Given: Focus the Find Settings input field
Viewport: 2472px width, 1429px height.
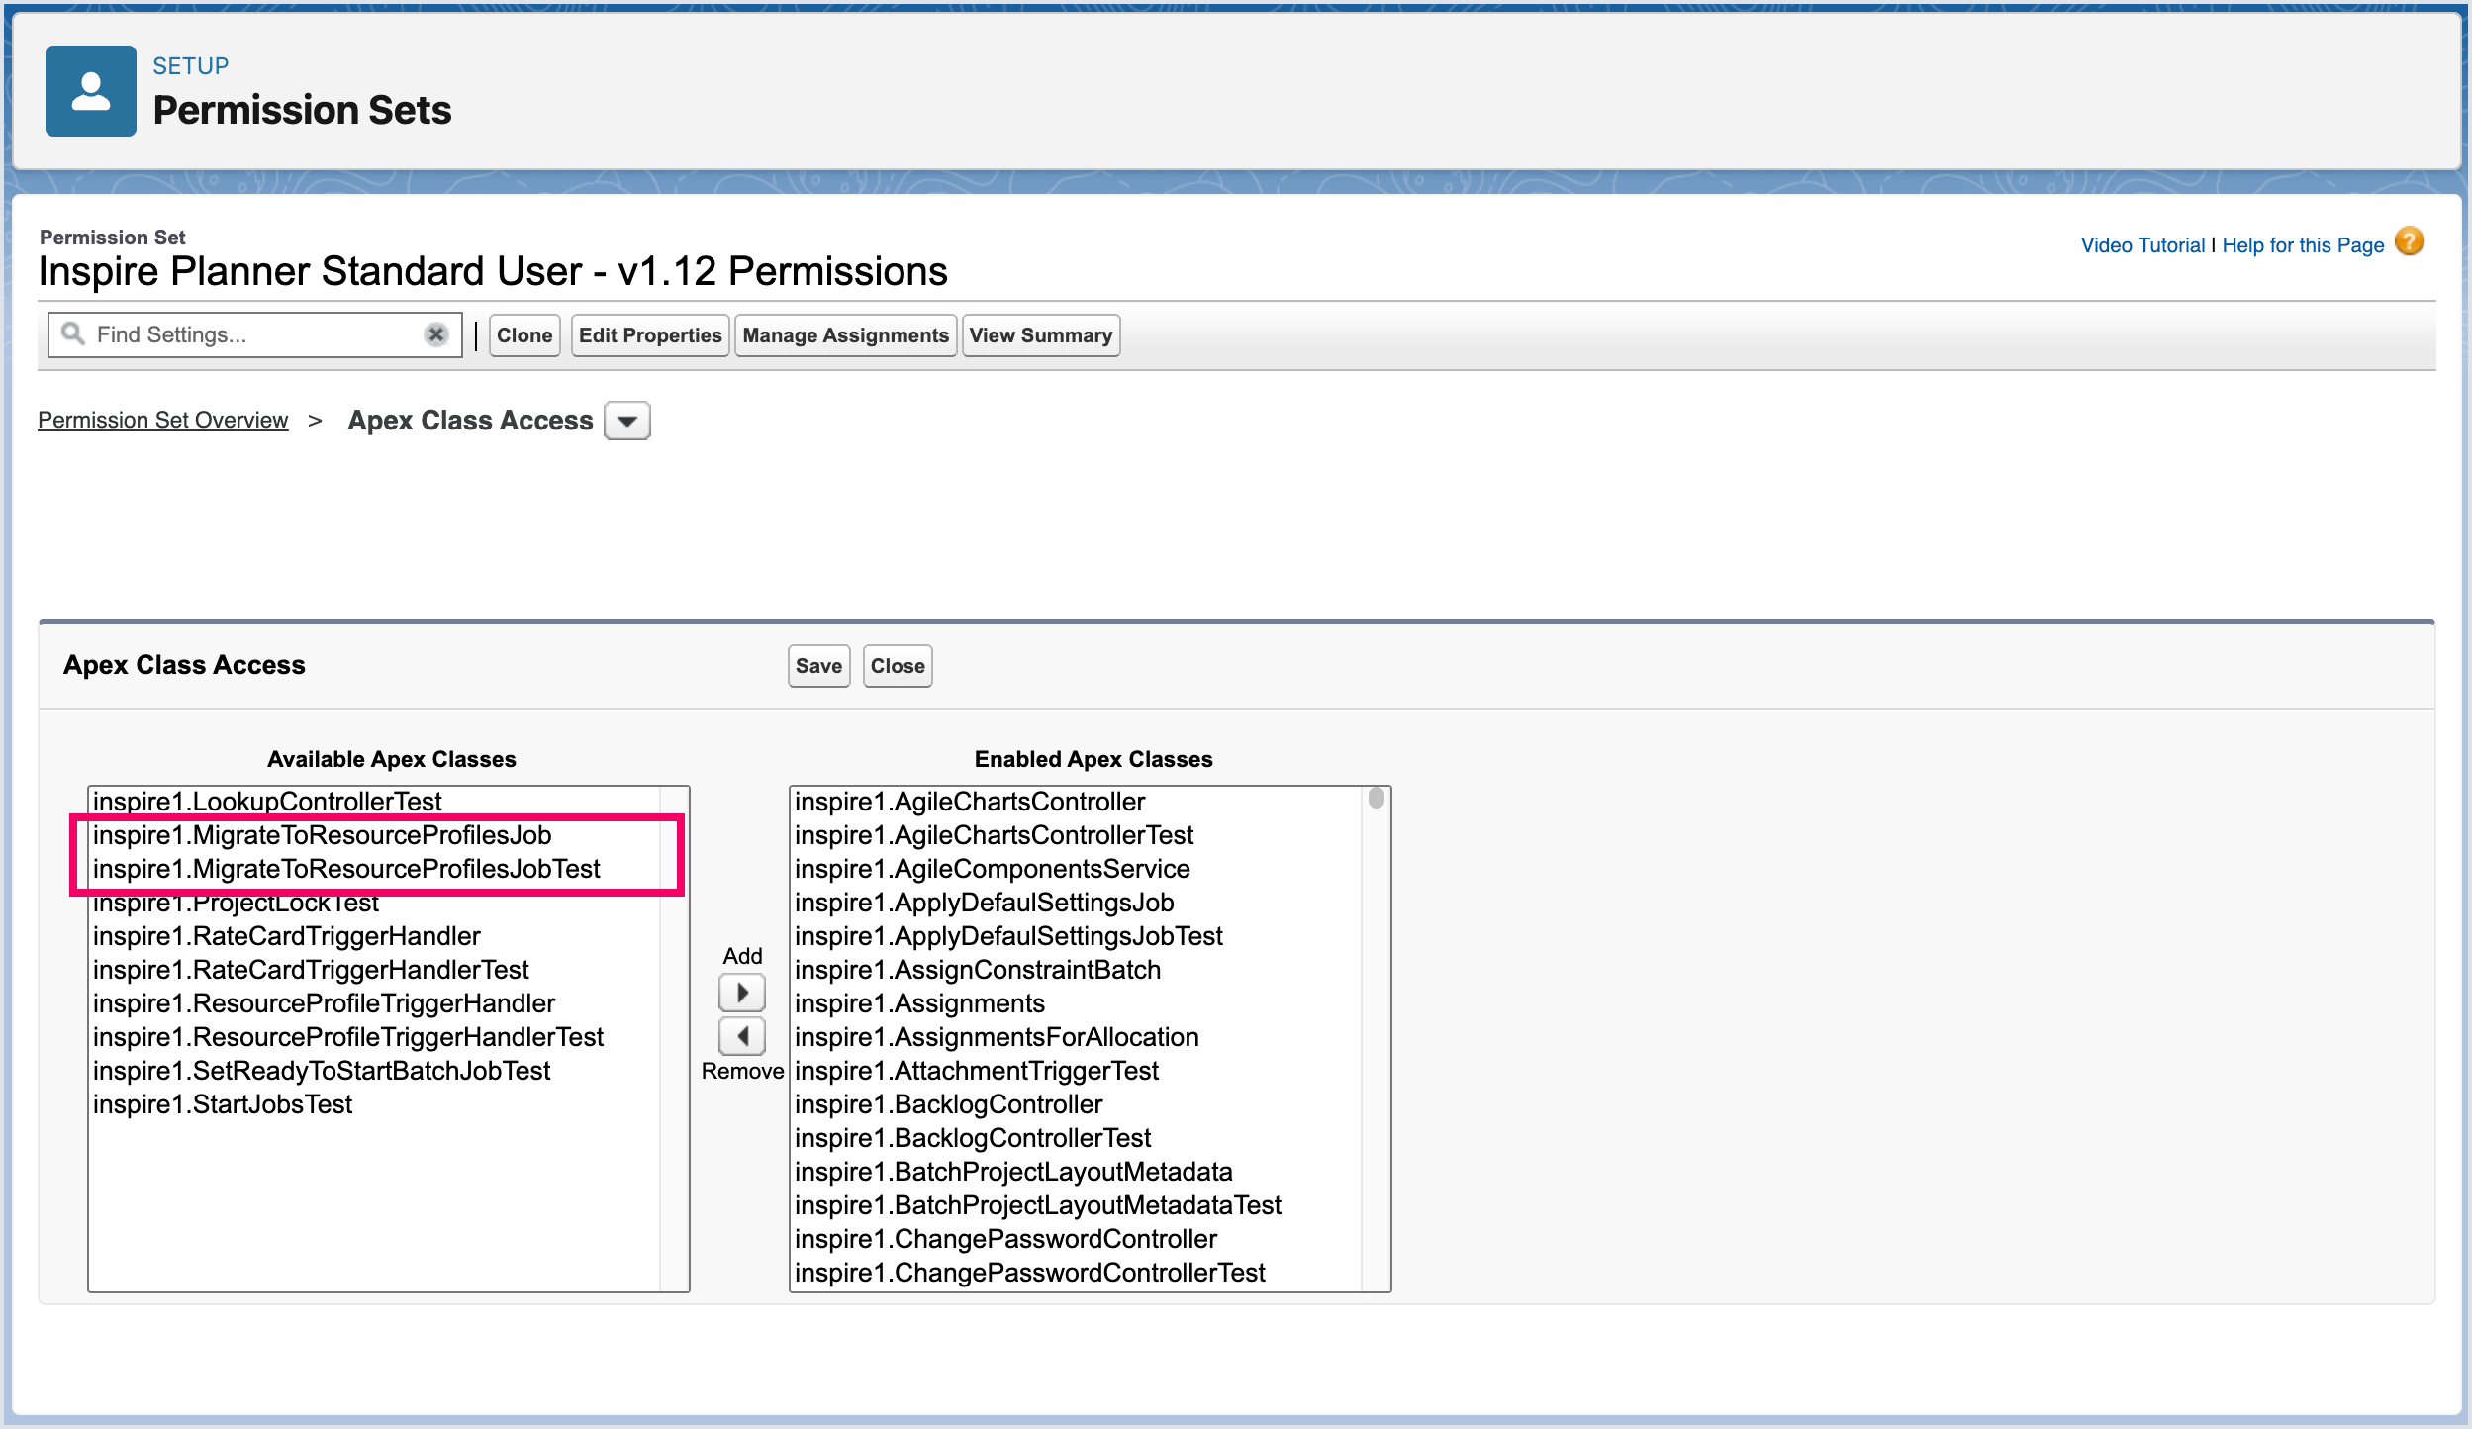Looking at the screenshot, I should tap(255, 334).
